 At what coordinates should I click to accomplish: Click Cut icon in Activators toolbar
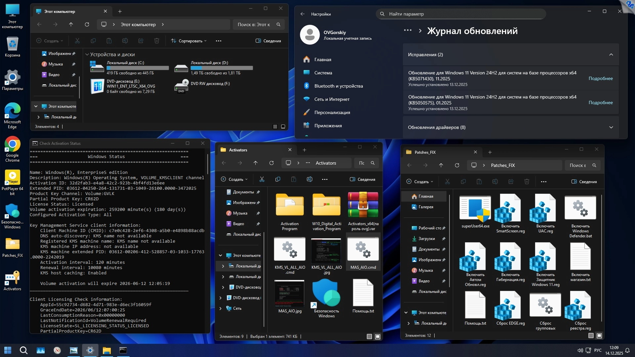pyautogui.click(x=262, y=179)
